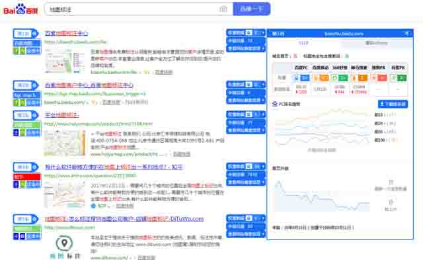423x260 pixels.
Task: Expand the site info dropdown beside second result
Action: coord(246,100)
